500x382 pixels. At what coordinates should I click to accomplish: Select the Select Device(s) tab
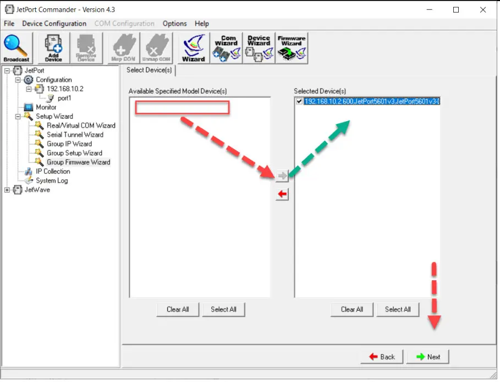click(149, 70)
